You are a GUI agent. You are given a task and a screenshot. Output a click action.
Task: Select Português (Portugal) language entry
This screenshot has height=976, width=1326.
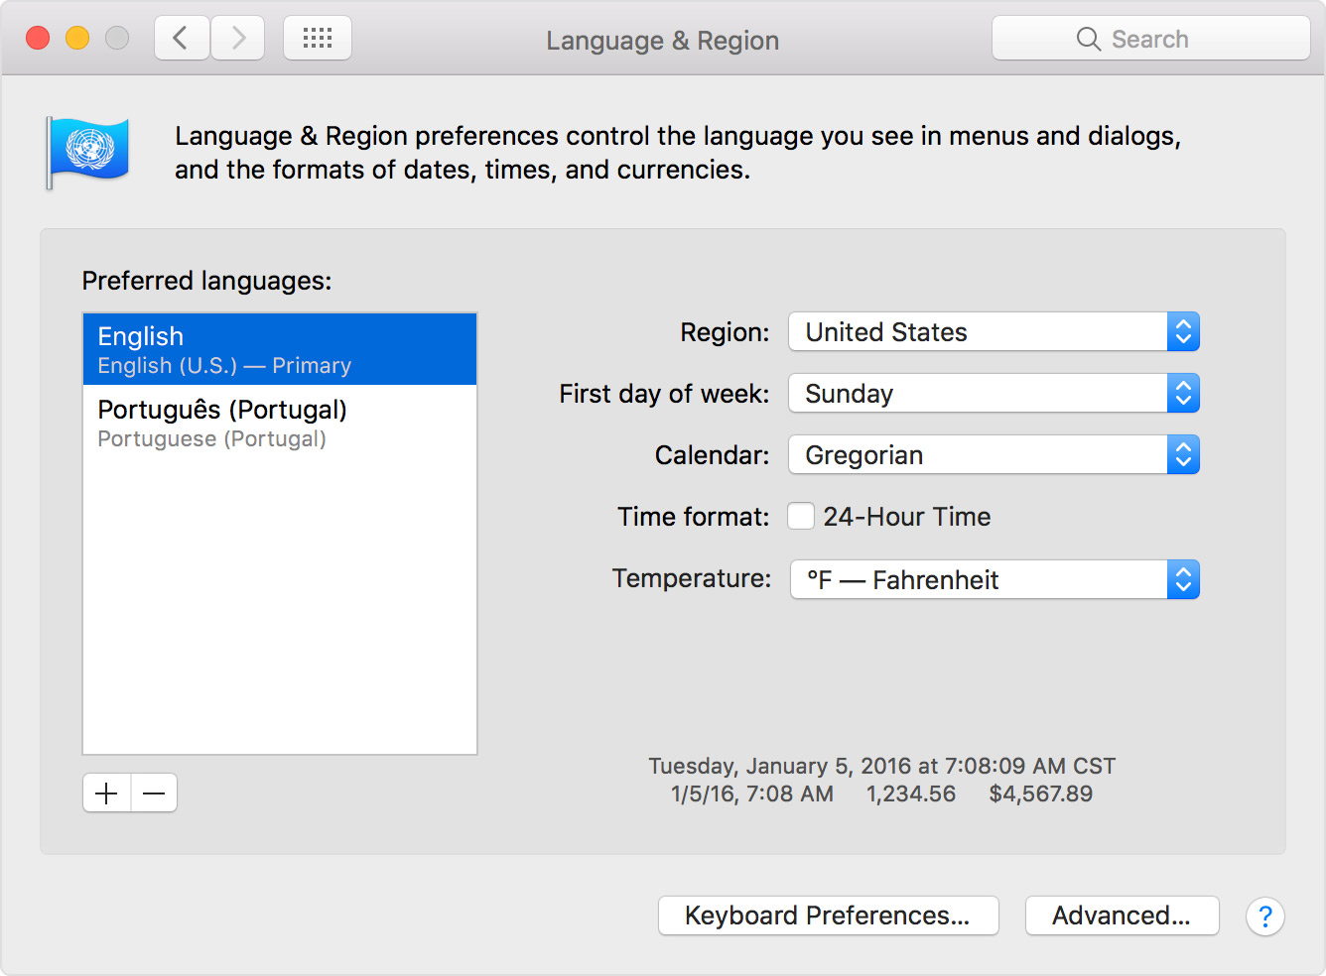tap(280, 423)
